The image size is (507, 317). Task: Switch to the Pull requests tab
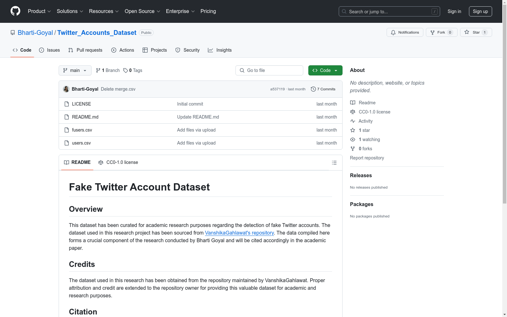[x=85, y=50]
